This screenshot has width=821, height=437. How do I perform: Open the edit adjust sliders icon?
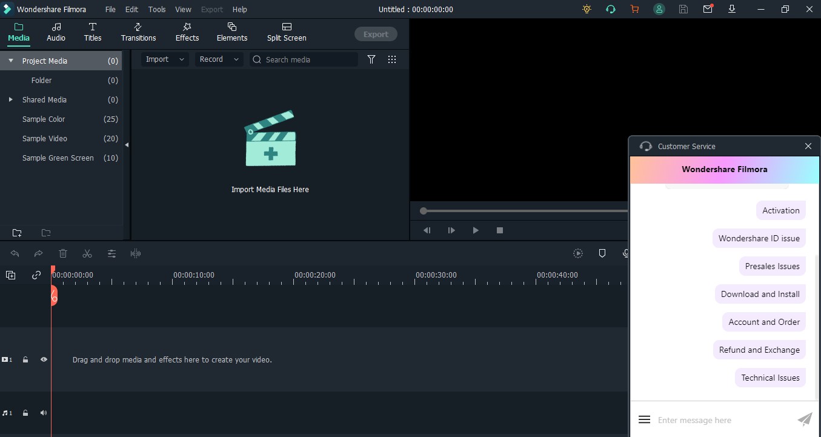111,253
